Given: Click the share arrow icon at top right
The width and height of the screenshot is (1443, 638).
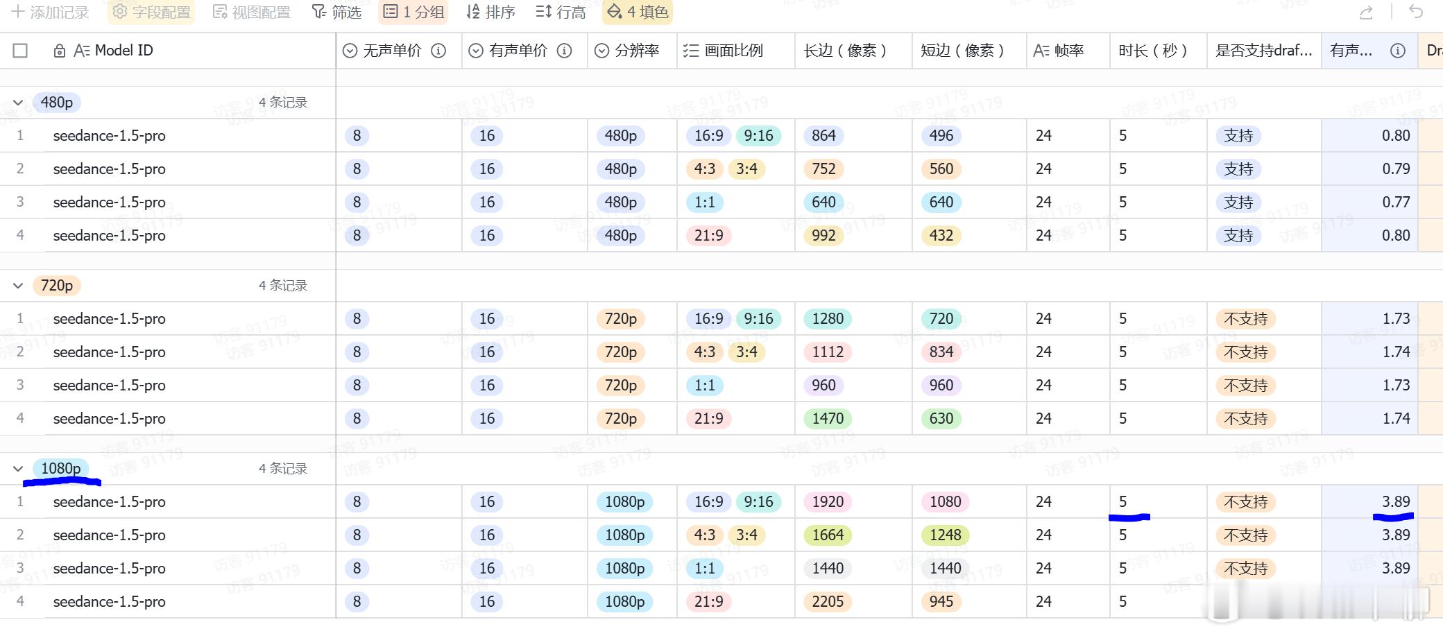Looking at the screenshot, I should (x=1365, y=12).
